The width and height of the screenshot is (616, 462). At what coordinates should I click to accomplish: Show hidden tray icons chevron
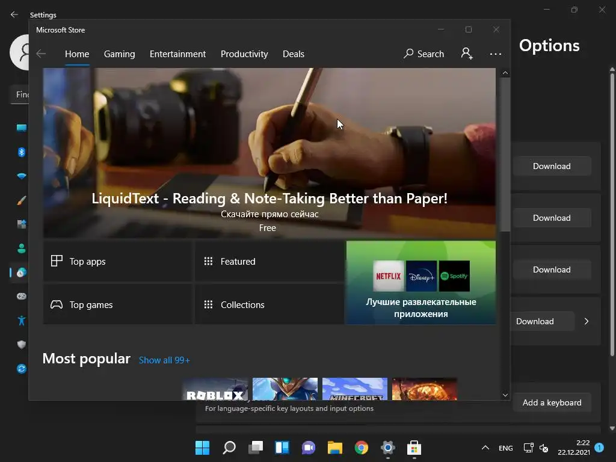pos(485,448)
